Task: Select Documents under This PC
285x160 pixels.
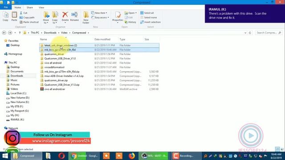Action: [x=17, y=71]
